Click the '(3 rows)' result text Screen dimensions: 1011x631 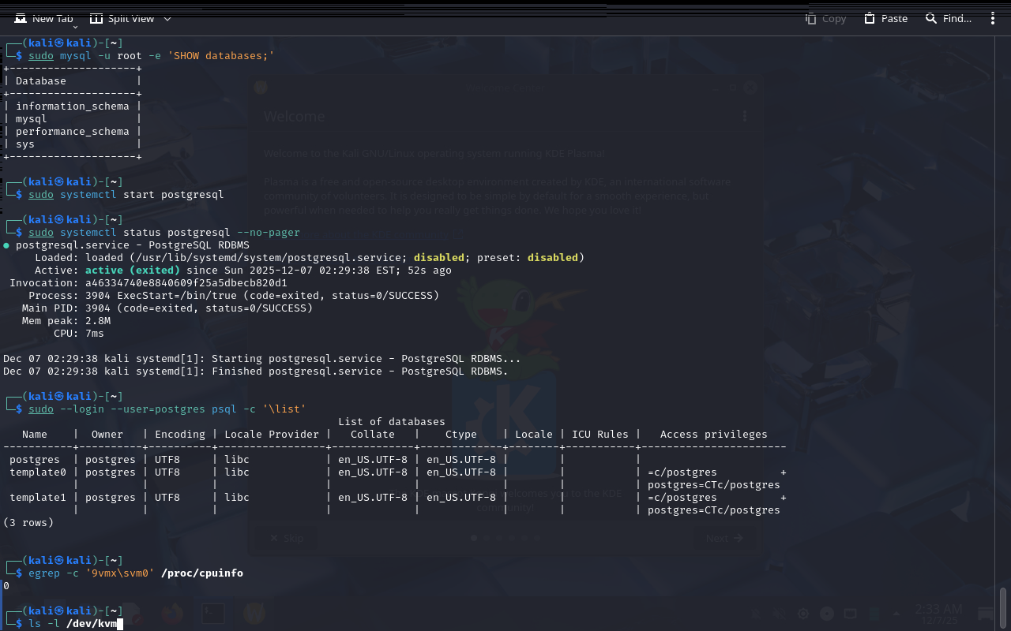pos(28,523)
